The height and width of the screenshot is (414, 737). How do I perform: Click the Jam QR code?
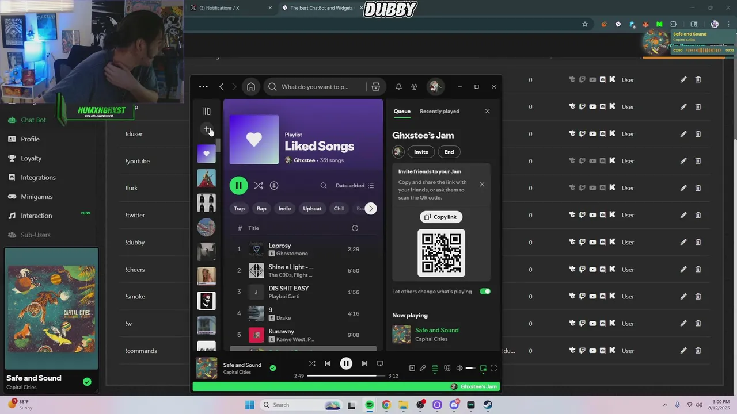pyautogui.click(x=441, y=253)
